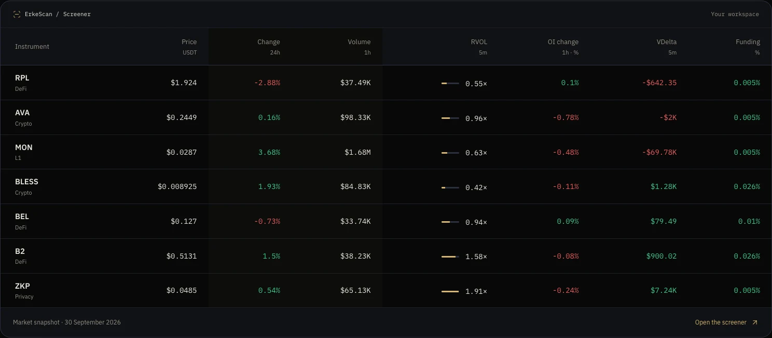
Task: Select the Funding % column header
Action: tap(748, 47)
